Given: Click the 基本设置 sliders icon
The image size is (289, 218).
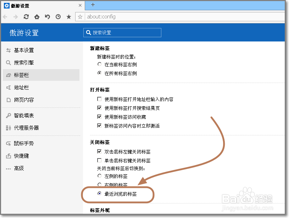Looking at the screenshot, I should pyautogui.click(x=8, y=50).
